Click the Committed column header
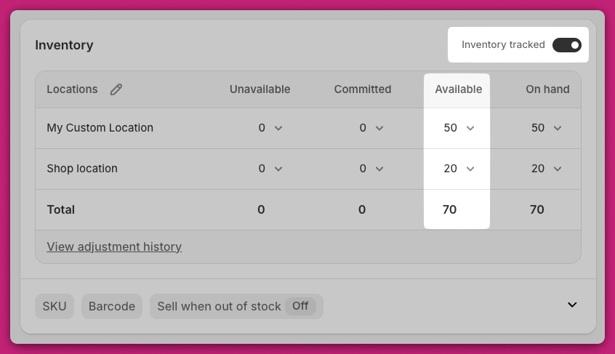The width and height of the screenshot is (615, 354). coord(363,89)
